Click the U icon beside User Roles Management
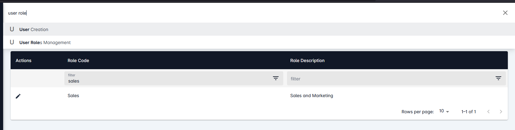The height and width of the screenshot is (130, 515). click(12, 42)
